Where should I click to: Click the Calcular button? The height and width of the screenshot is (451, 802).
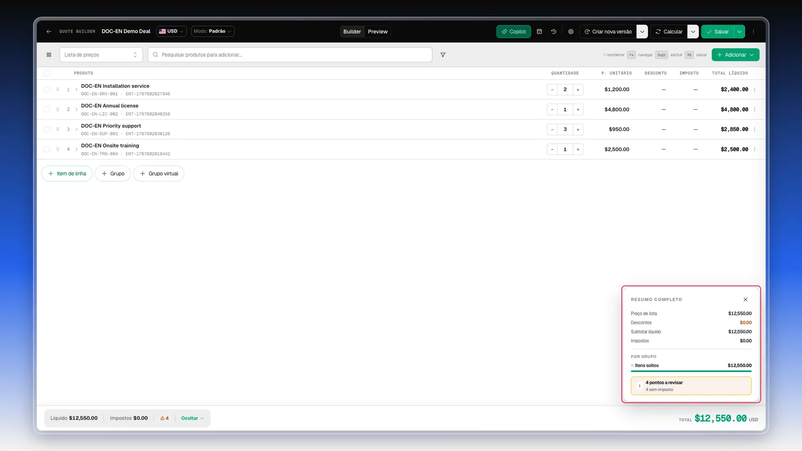[669, 32]
